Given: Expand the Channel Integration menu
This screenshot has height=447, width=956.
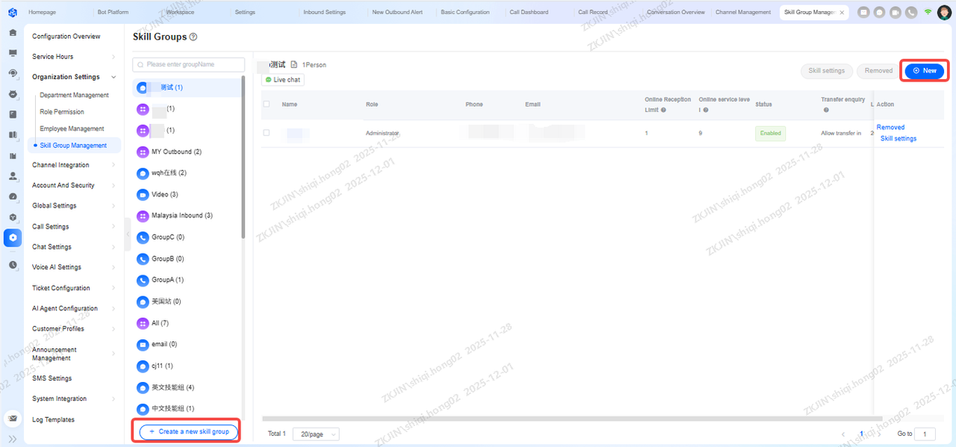Looking at the screenshot, I should click(73, 165).
